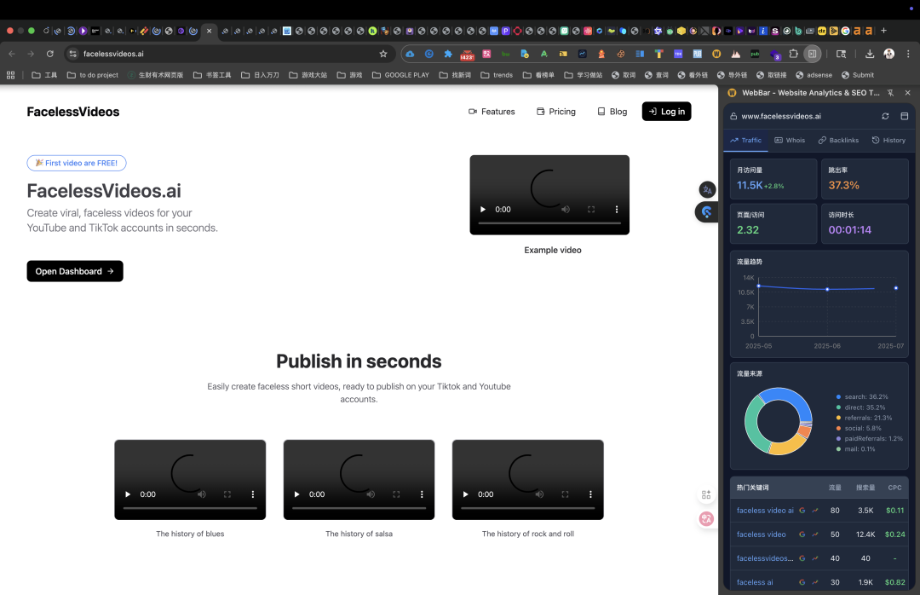Screen dimensions: 920x595
Task: Seek on history of salsa progress bar
Action: tap(359, 508)
